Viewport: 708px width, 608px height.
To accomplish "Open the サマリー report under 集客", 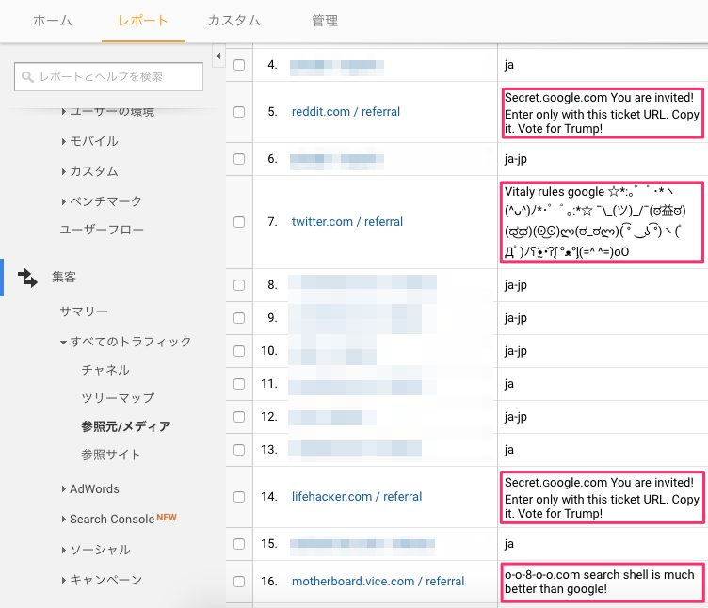I will 84,312.
